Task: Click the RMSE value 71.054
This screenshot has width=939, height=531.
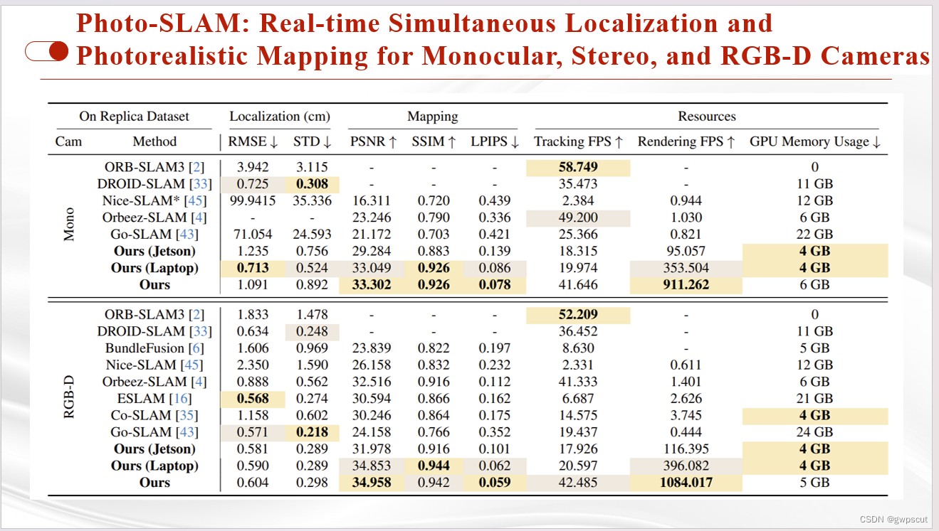Action: tap(253, 235)
